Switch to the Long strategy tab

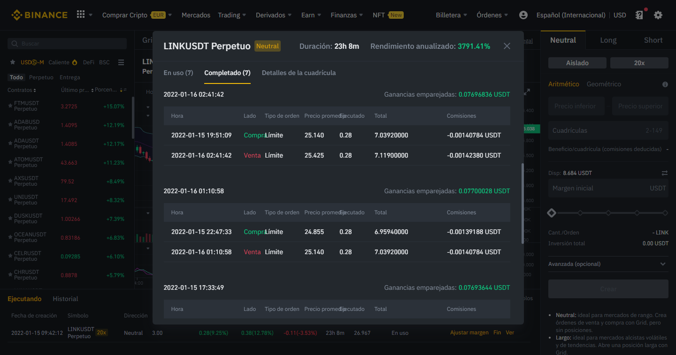tap(608, 40)
